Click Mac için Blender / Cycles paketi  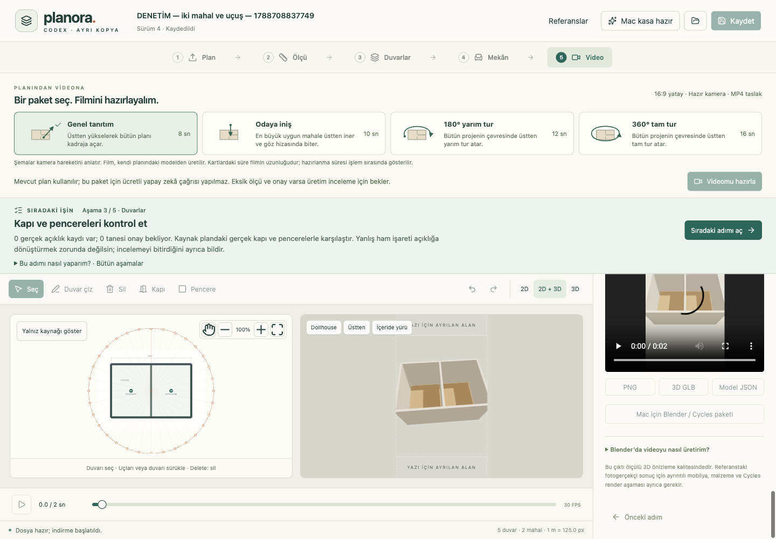click(x=684, y=414)
